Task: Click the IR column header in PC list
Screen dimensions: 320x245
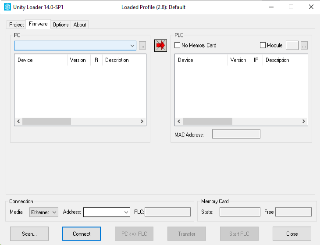Action: 96,60
